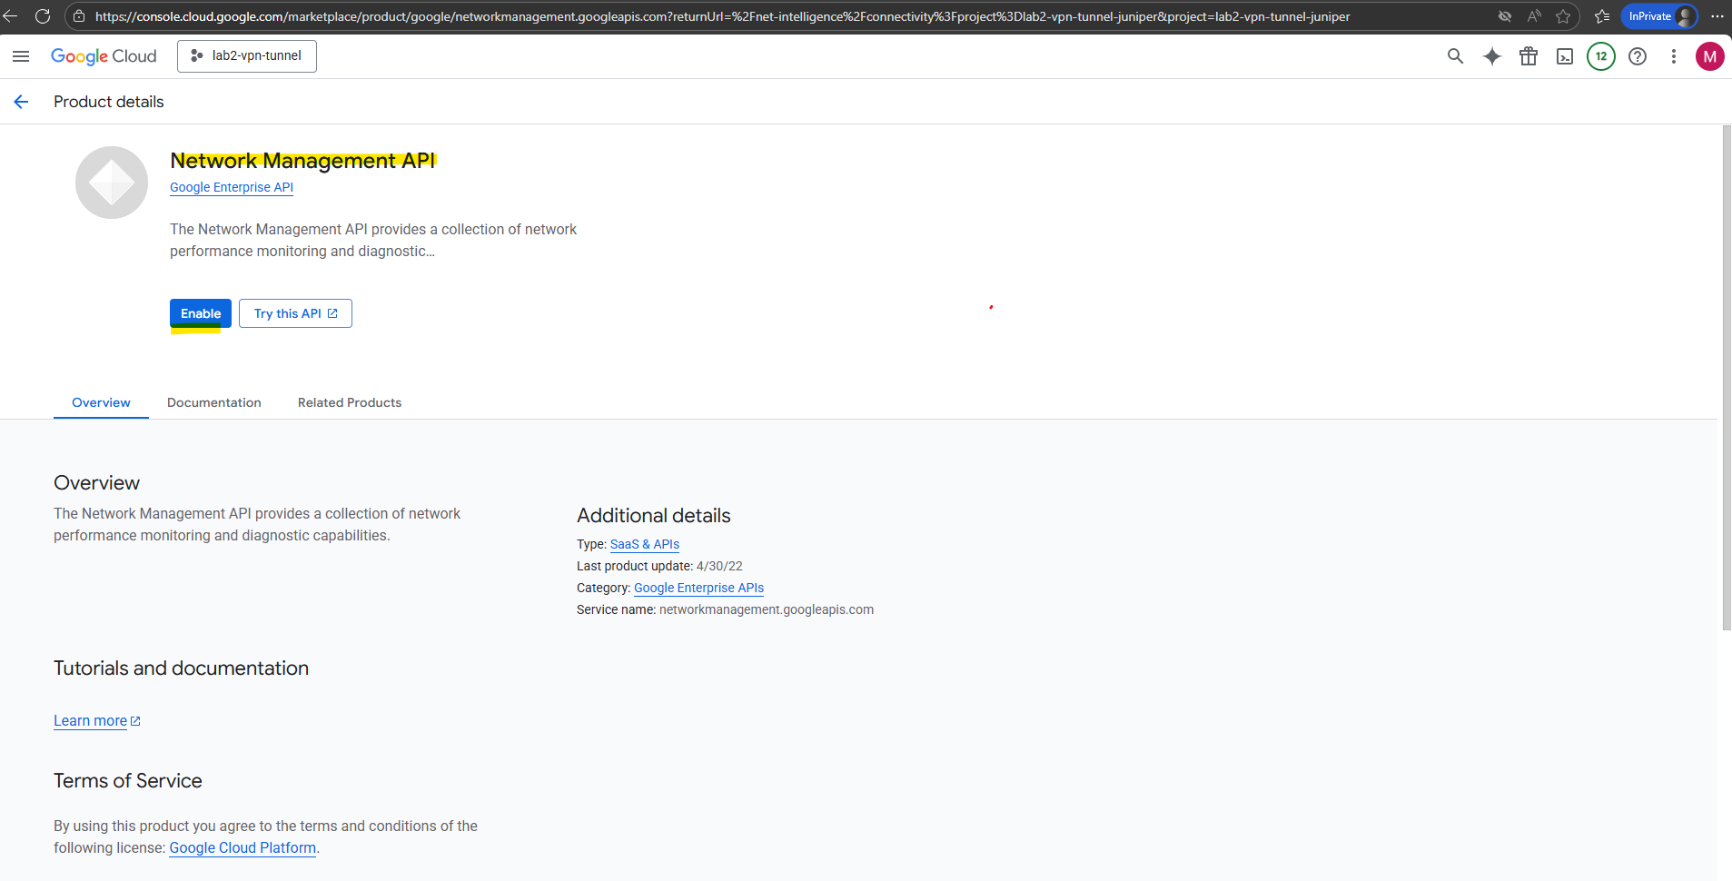Open the Google Cloud Platform license link
Screen dimensions: 1732x881
coord(242,847)
